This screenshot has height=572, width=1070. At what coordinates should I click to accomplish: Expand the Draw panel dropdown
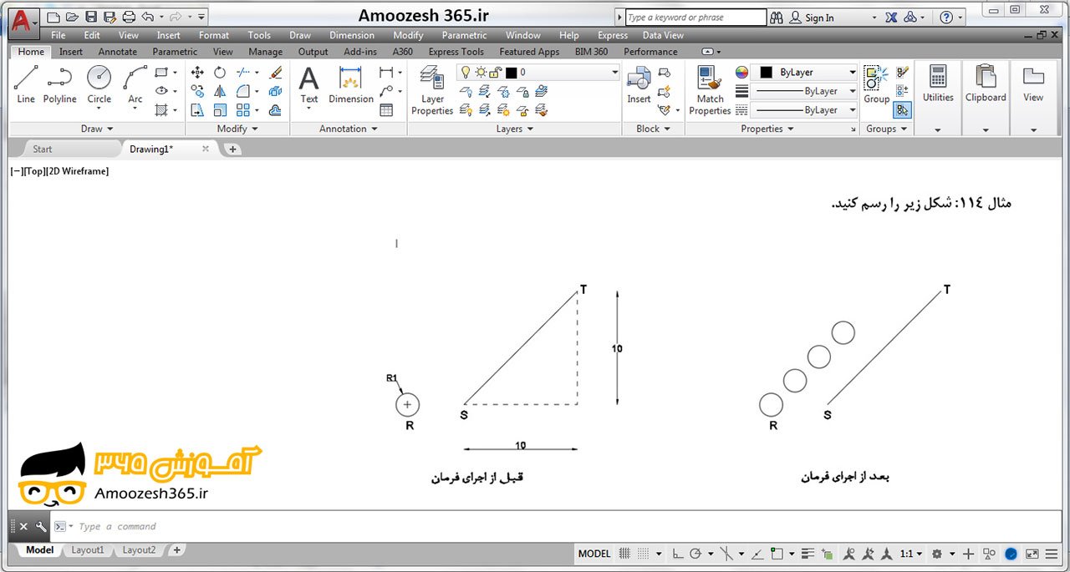[x=98, y=129]
